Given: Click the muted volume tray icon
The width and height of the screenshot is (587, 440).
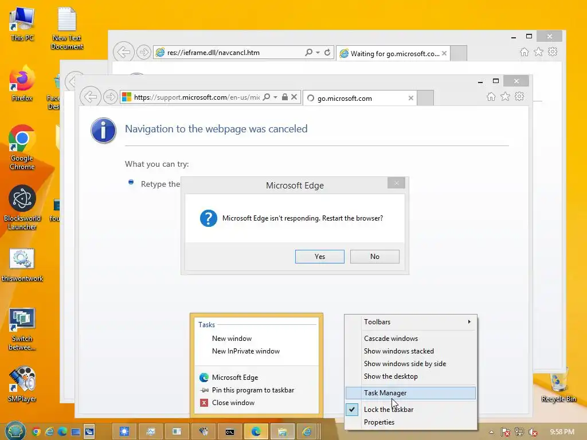Looking at the screenshot, I should coord(533,432).
